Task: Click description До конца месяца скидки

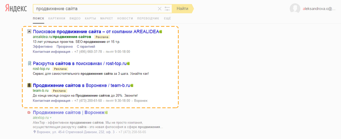Action: 85,95
